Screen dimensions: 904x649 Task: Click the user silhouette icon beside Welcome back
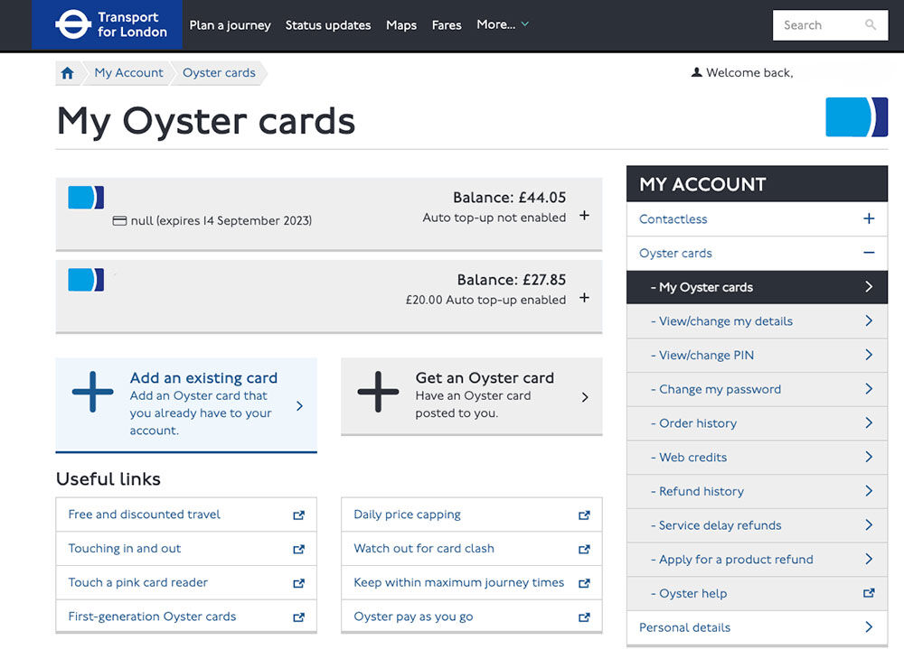[696, 72]
